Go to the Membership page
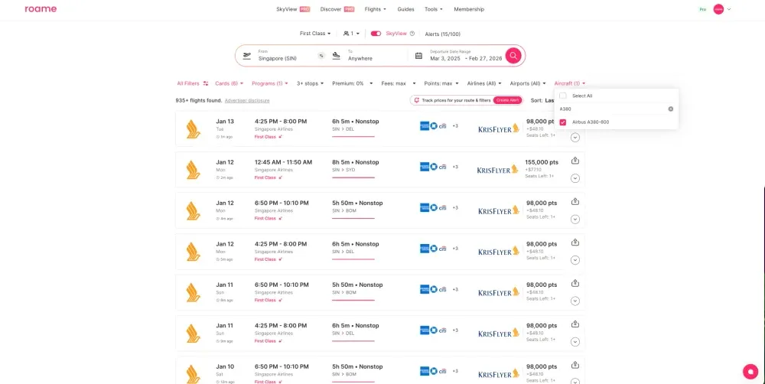This screenshot has height=384, width=765. coord(469,9)
